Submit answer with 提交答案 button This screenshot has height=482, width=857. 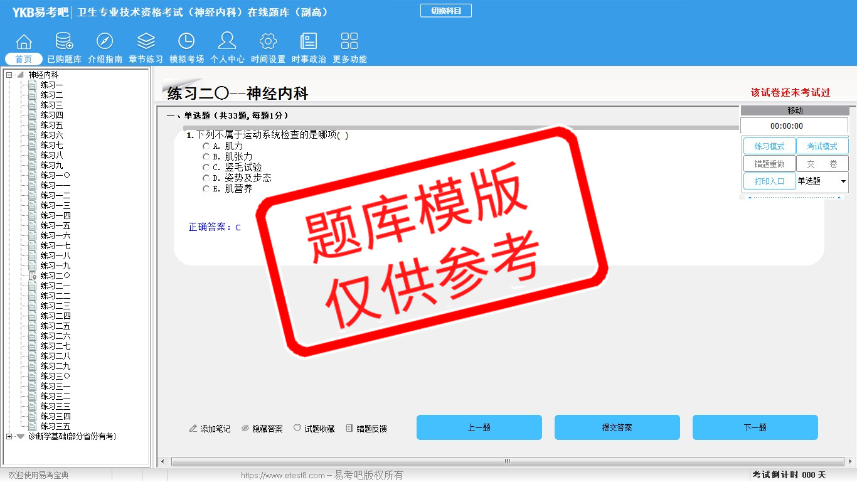click(617, 427)
